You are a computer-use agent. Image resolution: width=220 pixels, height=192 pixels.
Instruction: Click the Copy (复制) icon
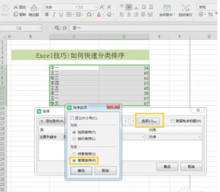(16, 14)
